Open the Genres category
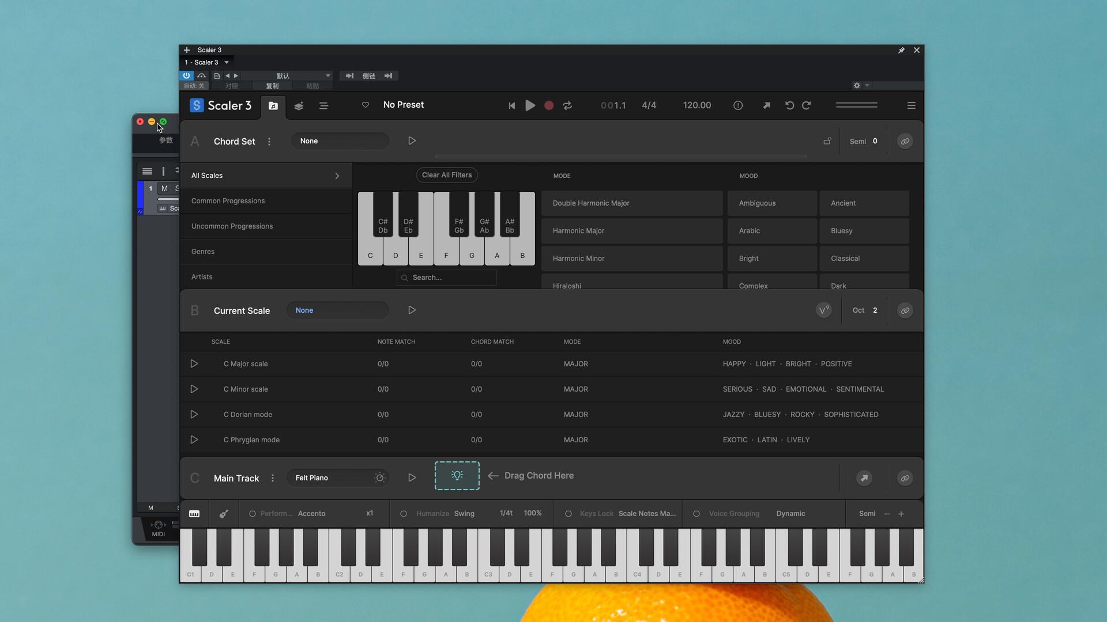 (266, 252)
